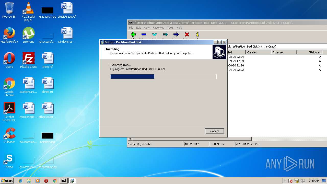The height and width of the screenshot is (184, 327).
Task: Cancel the Partition Bad Disk installation
Action: pos(214,131)
